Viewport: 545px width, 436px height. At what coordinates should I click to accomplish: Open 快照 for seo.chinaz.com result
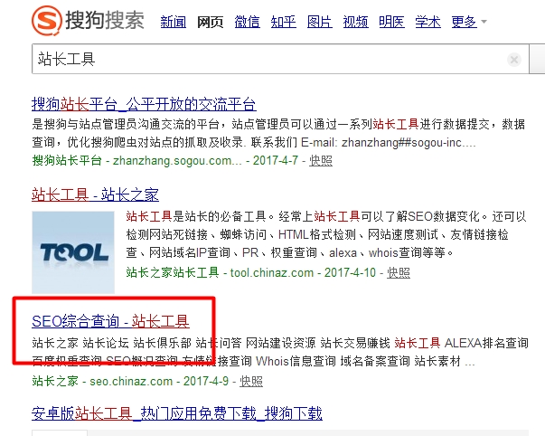click(x=251, y=381)
